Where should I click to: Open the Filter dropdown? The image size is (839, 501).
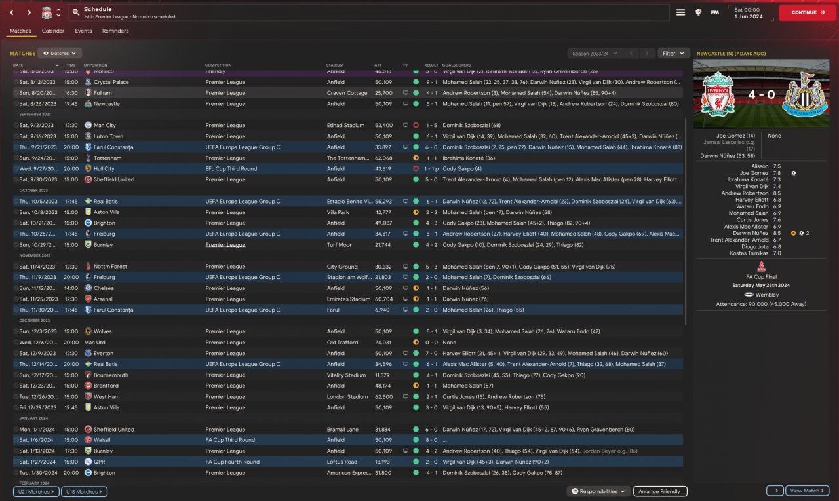(x=673, y=53)
